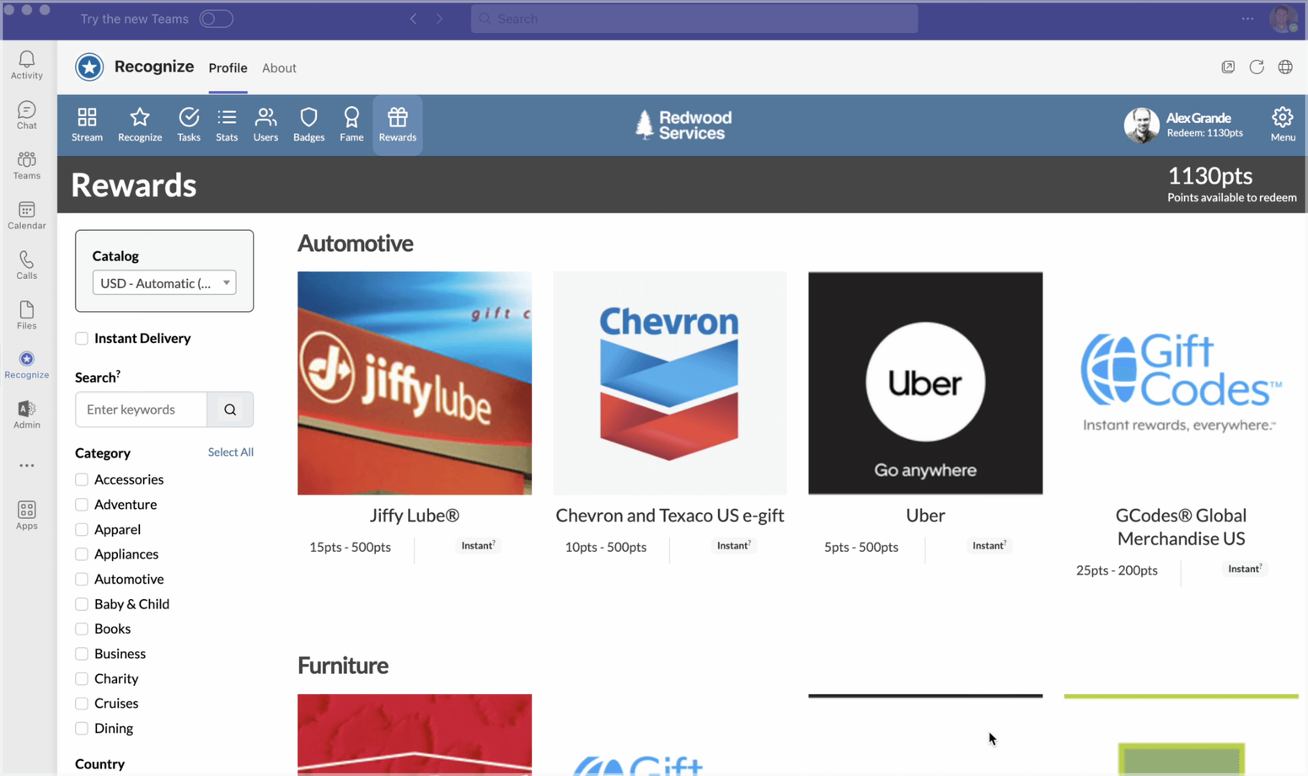Open Chat in the Teams sidebar
Image resolution: width=1308 pixels, height=776 pixels.
(x=27, y=115)
